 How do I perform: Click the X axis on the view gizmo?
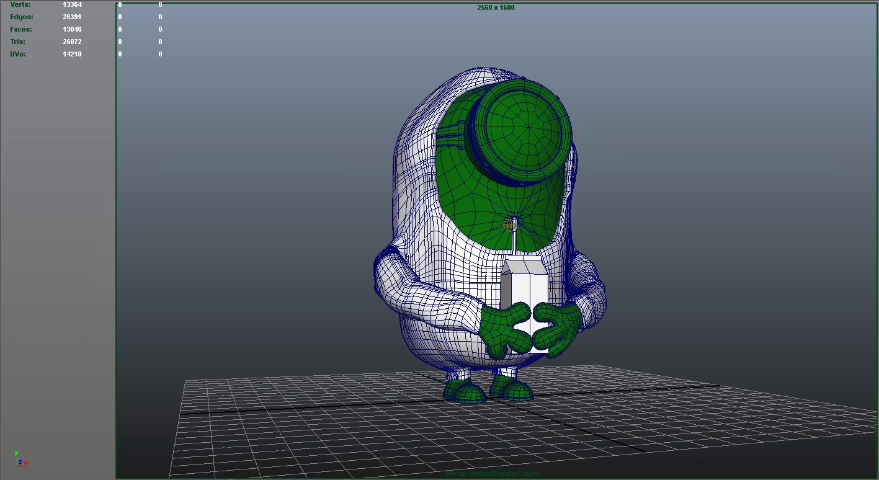(x=25, y=462)
